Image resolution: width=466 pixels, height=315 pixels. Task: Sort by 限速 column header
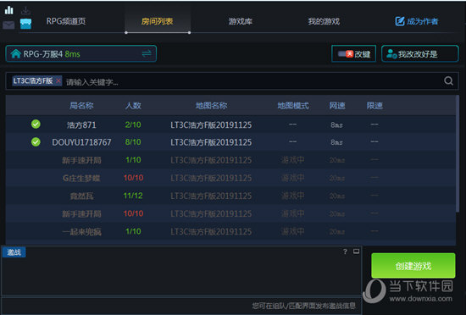[x=374, y=105]
